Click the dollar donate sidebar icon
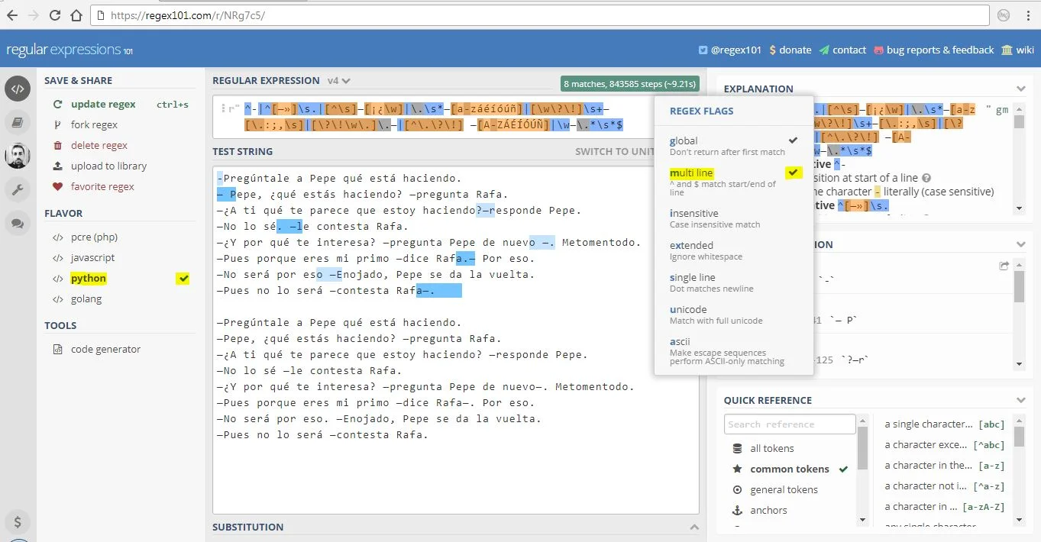Screen dimensions: 1041x542 coord(18,522)
